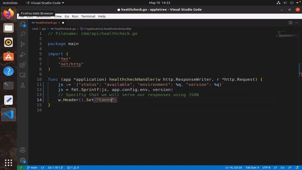The height and width of the screenshot is (170, 302).
Task: Click the cmd breadcrumb segment
Action: point(35,29)
